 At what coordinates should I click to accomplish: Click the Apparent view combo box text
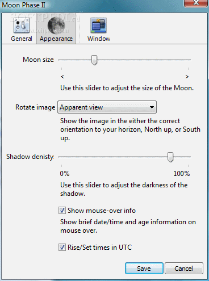[x=81, y=107]
